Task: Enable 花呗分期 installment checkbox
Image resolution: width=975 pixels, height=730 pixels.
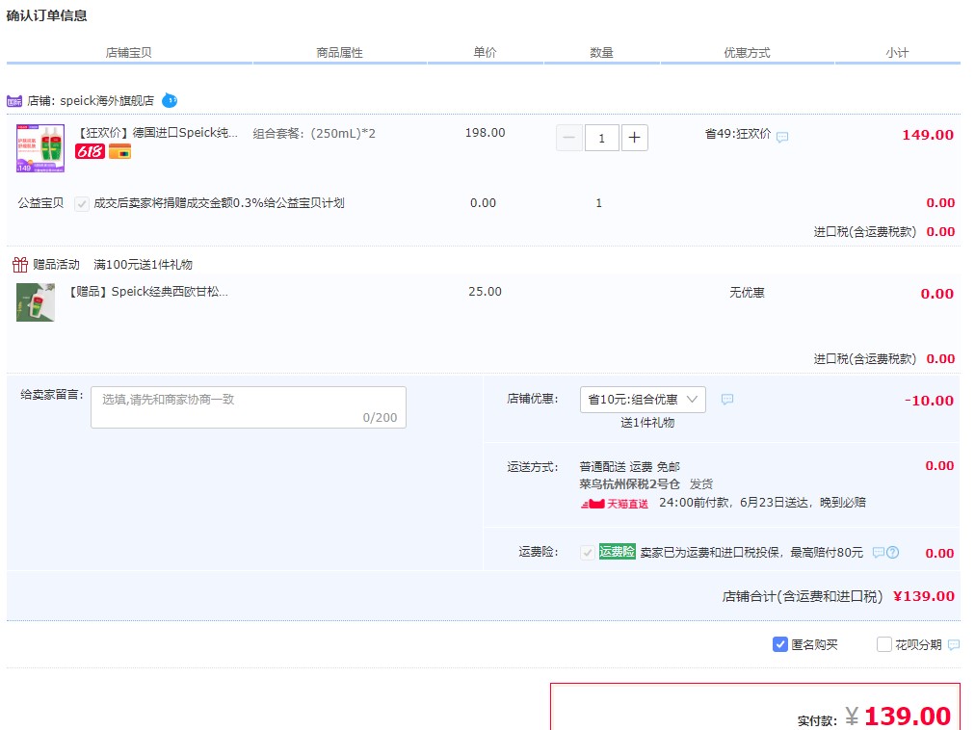Action: tap(883, 644)
